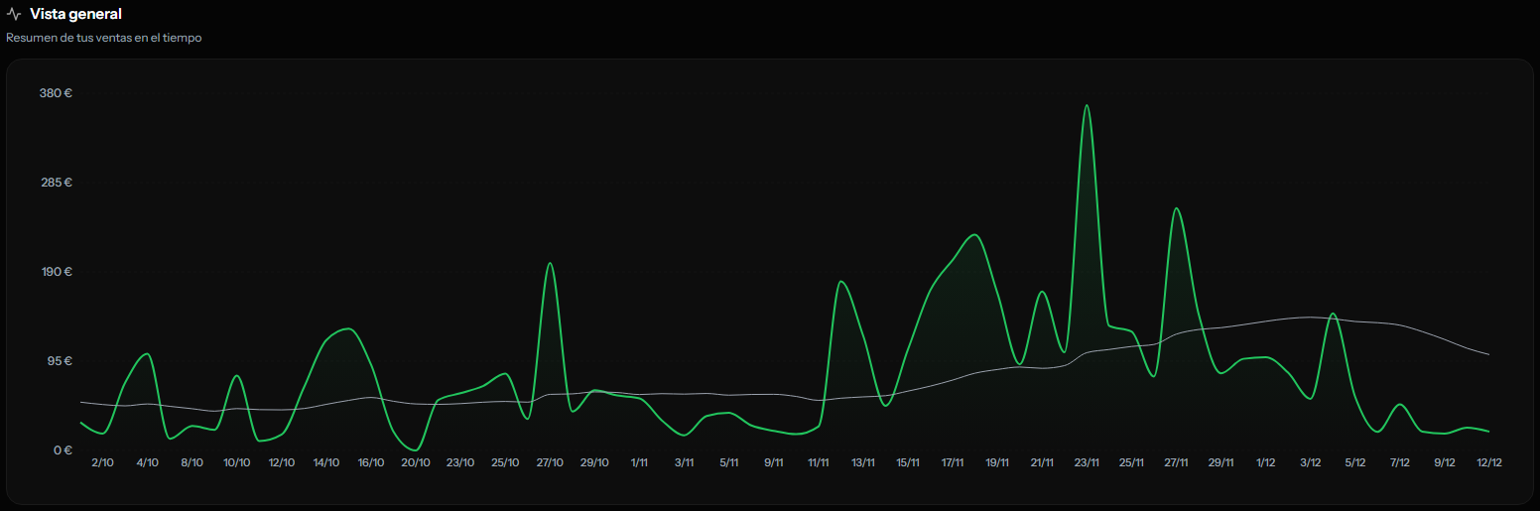Screen dimensions: 1540x511
Task: Select the 2/10 date on the X axis
Action: pos(102,463)
